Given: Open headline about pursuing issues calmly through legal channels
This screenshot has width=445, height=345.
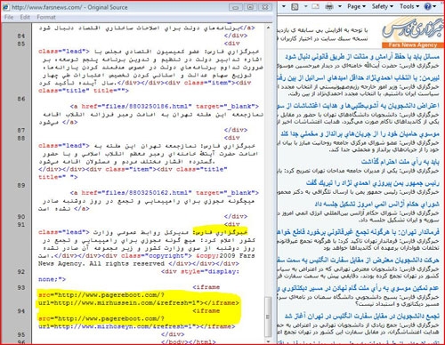Looking at the screenshot, I should tap(362, 56).
